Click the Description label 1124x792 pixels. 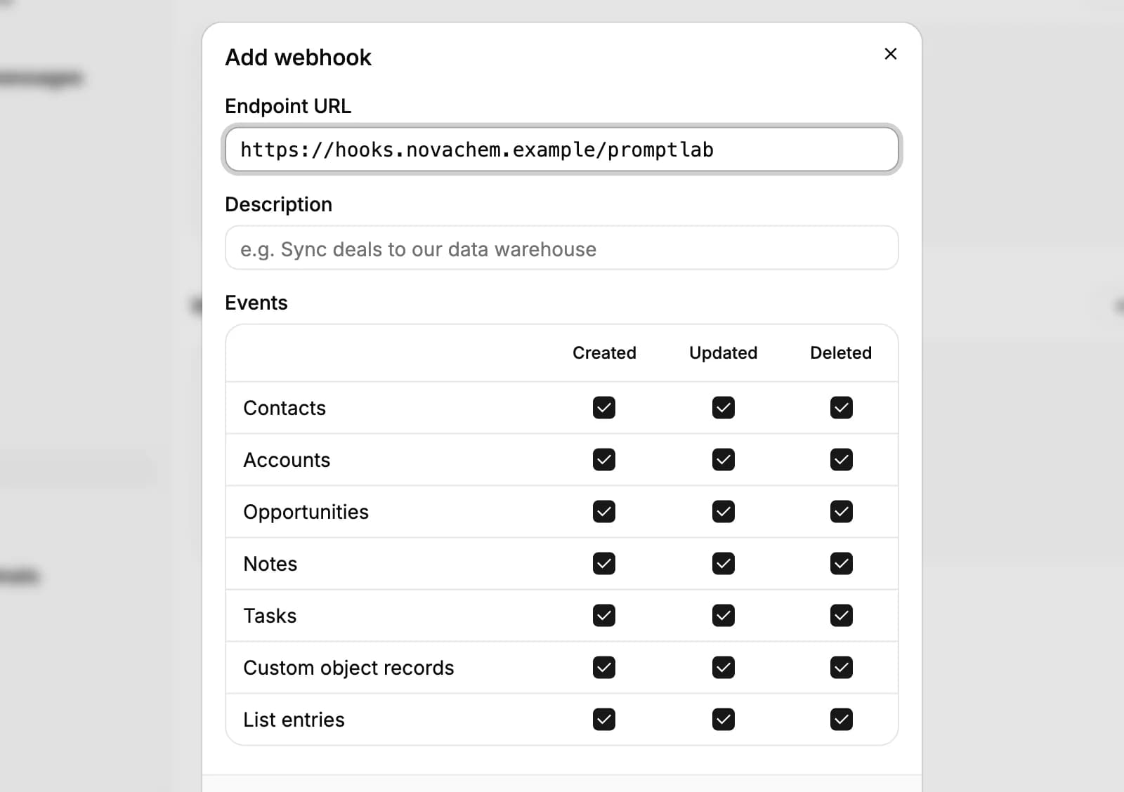coord(278,204)
